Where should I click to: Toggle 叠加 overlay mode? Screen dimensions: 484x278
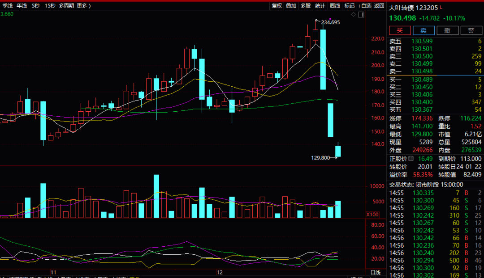(x=291, y=6)
